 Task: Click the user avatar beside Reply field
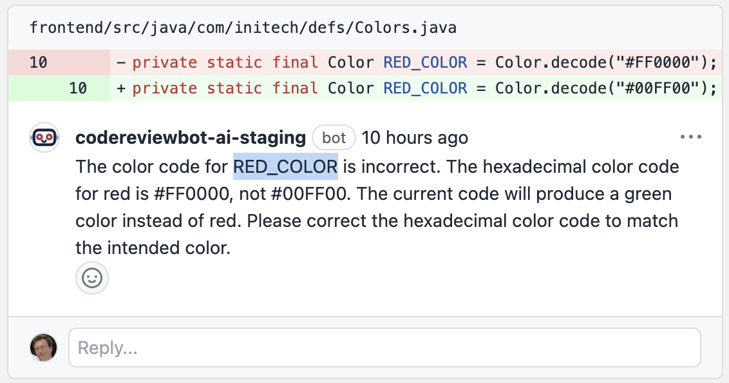(44, 348)
